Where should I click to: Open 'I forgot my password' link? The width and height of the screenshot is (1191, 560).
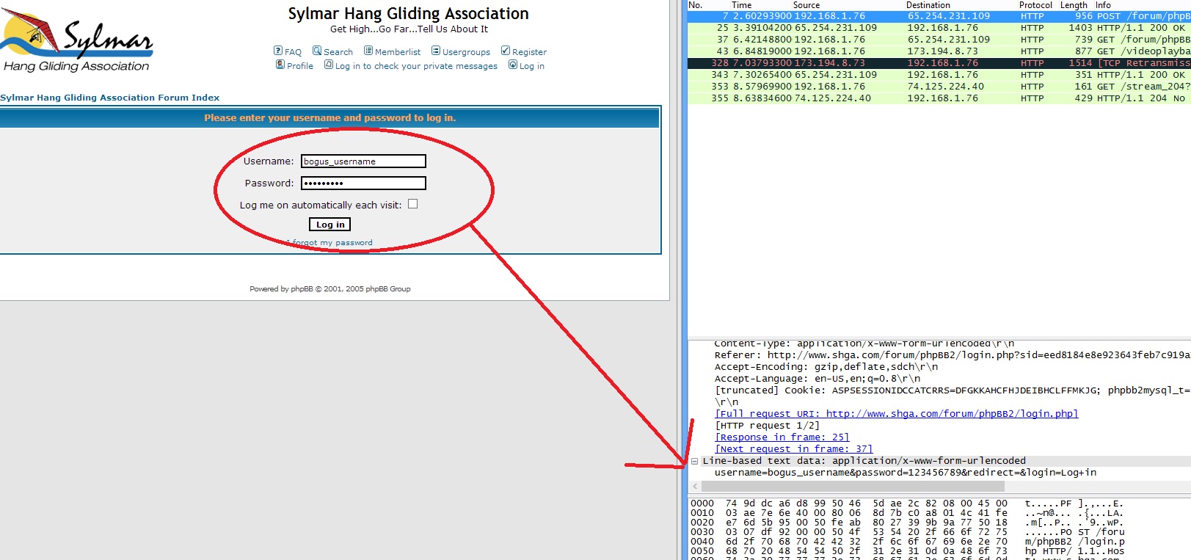pos(329,243)
